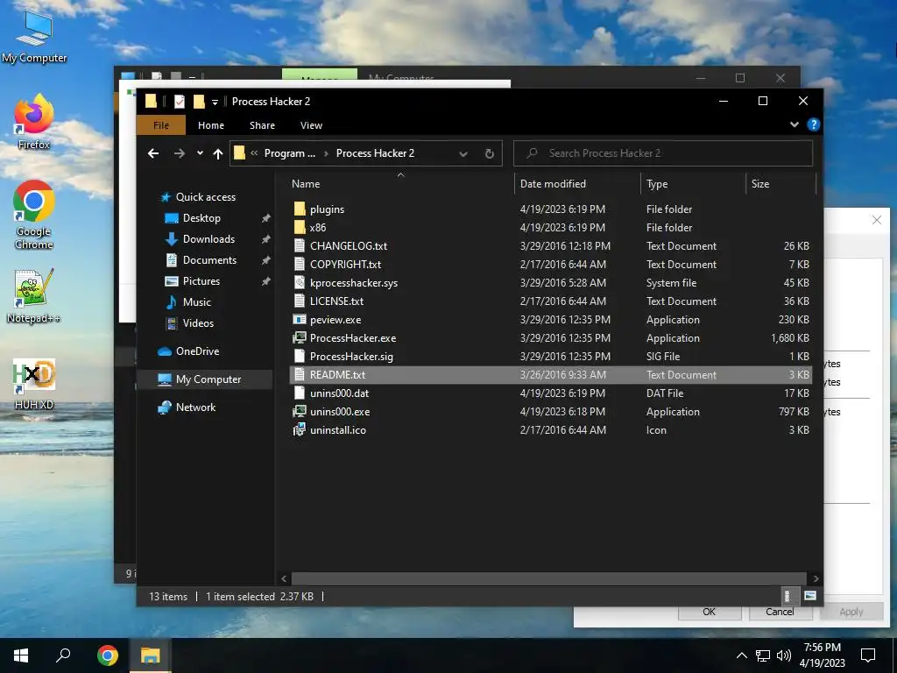Launch Chrome from the taskbar
This screenshot has height=673, width=897.
pyautogui.click(x=107, y=655)
